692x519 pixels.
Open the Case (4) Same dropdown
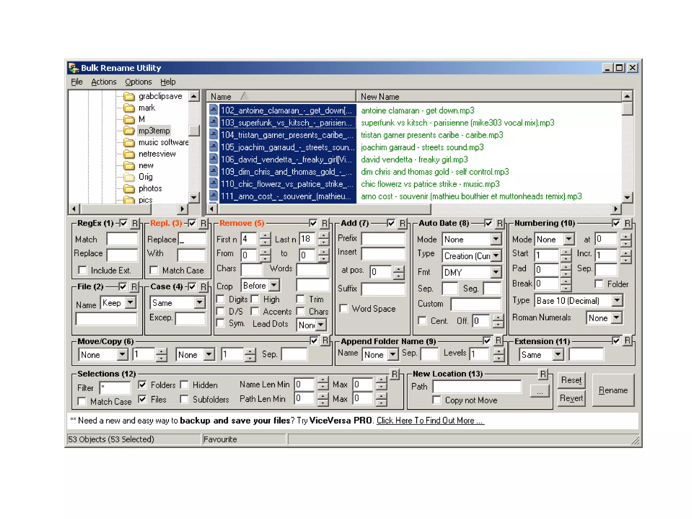tap(199, 302)
